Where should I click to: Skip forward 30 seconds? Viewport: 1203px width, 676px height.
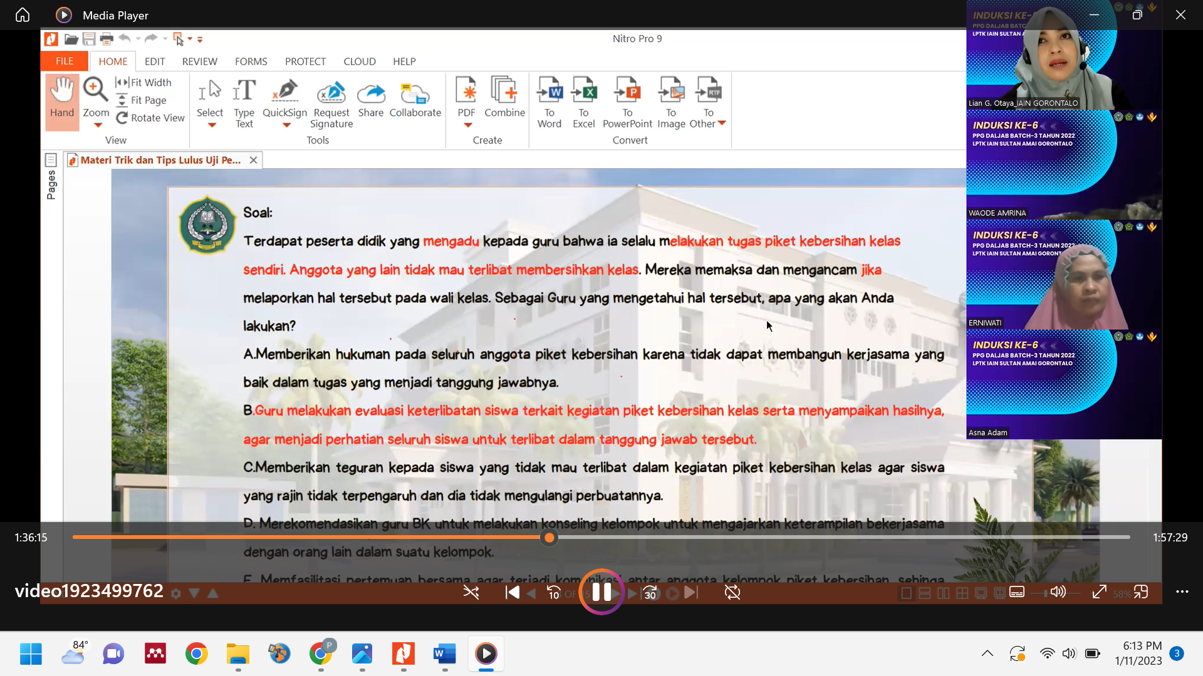coord(650,592)
